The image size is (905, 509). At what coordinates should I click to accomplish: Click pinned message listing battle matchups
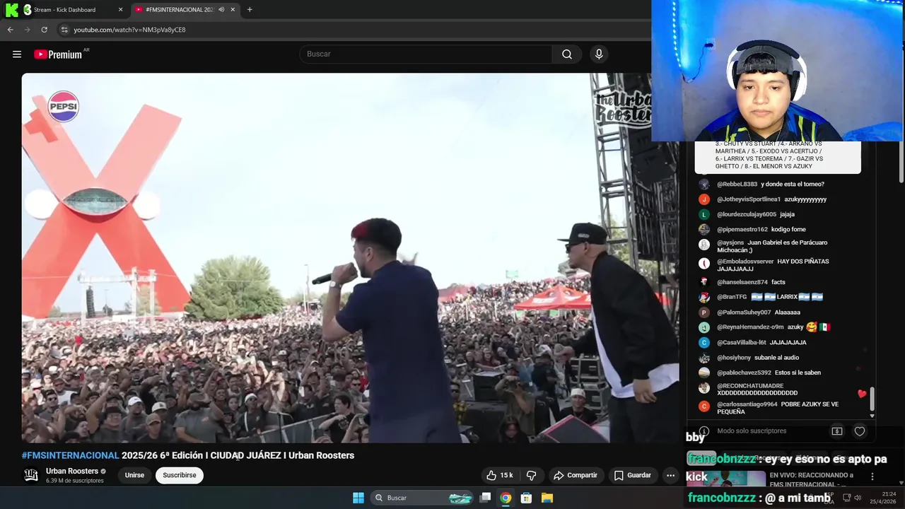click(x=778, y=157)
